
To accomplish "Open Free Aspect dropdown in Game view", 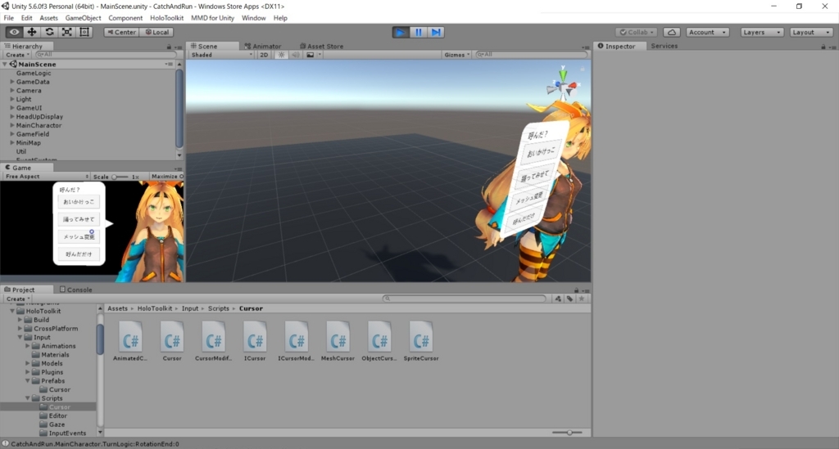I will (x=47, y=176).
